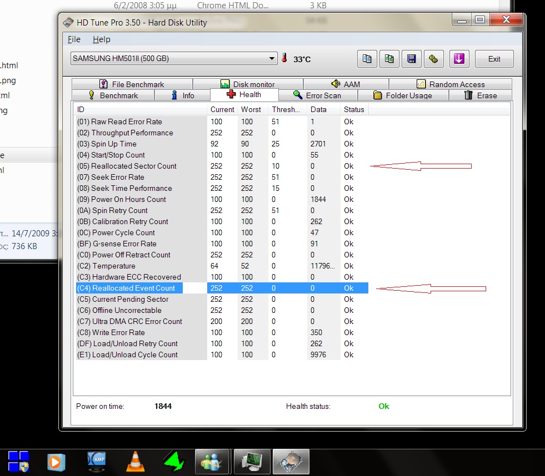Select the Health tab
This screenshot has height=476, width=545.
click(244, 94)
